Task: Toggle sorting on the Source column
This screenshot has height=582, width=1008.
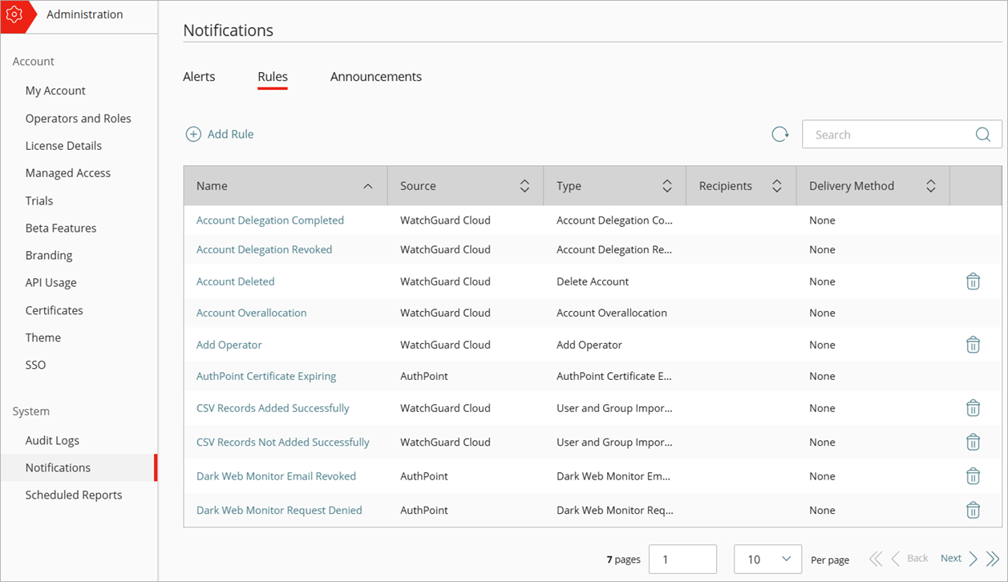Action: point(524,185)
